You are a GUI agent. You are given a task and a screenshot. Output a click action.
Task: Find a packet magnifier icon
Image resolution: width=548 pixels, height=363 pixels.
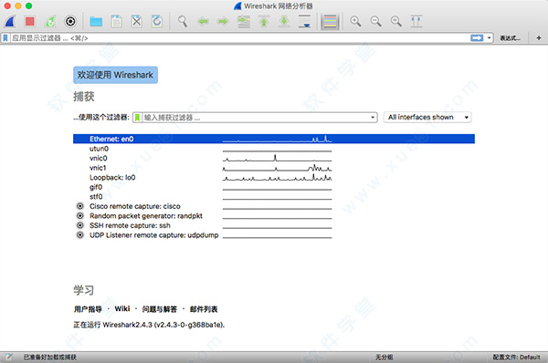click(x=183, y=22)
